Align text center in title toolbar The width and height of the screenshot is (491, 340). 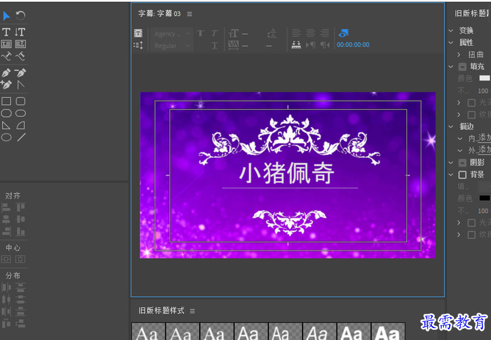point(310,32)
